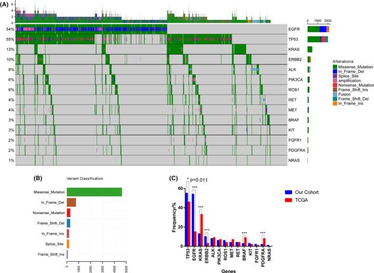Click the EGFR gene label in oncoplot
This screenshot has width=374, height=273.
pos(294,30)
